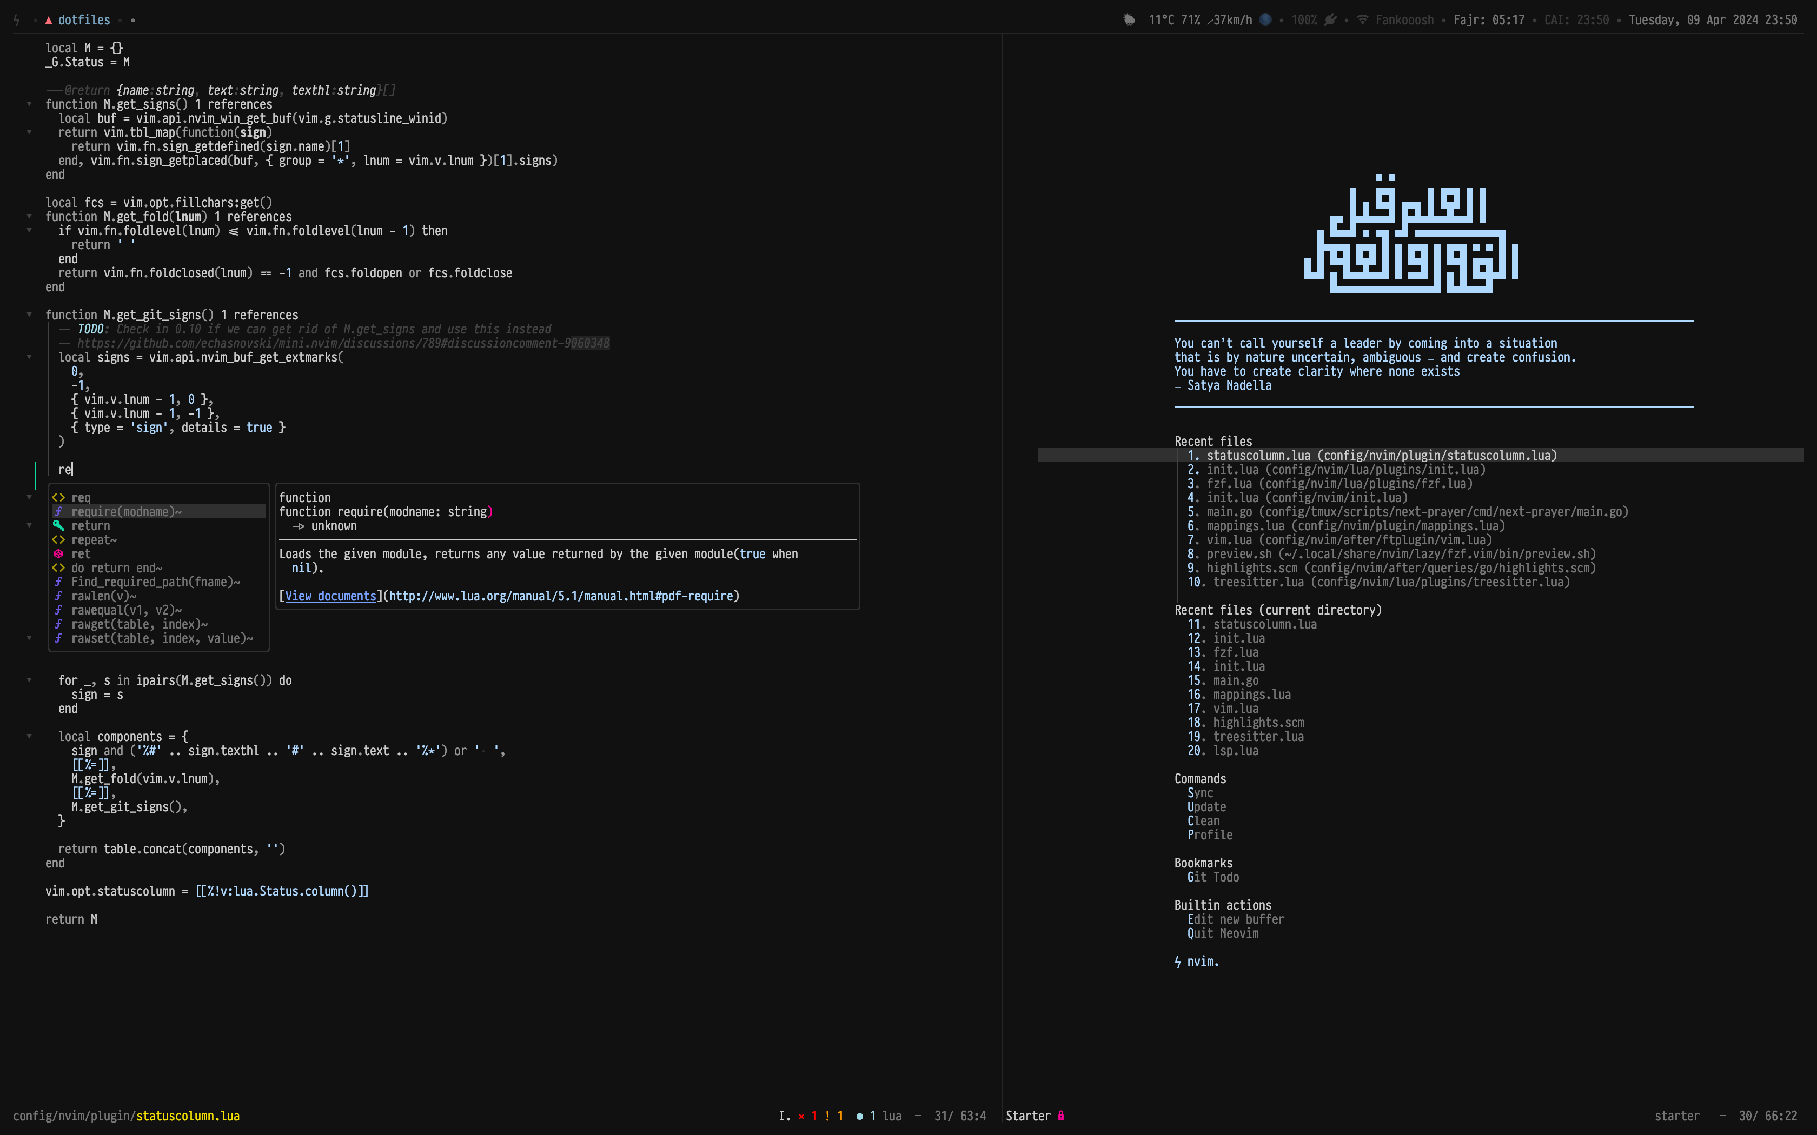The image size is (1817, 1135).
Task: Click blue info dot in statusline
Action: (860, 1116)
